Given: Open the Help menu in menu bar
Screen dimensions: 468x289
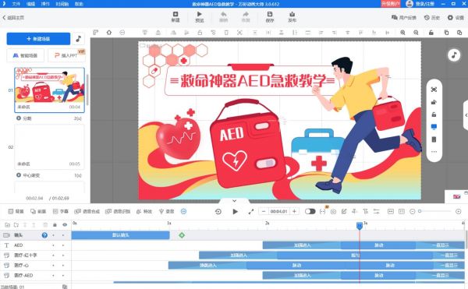Looking at the screenshot, I should click(x=79, y=4).
